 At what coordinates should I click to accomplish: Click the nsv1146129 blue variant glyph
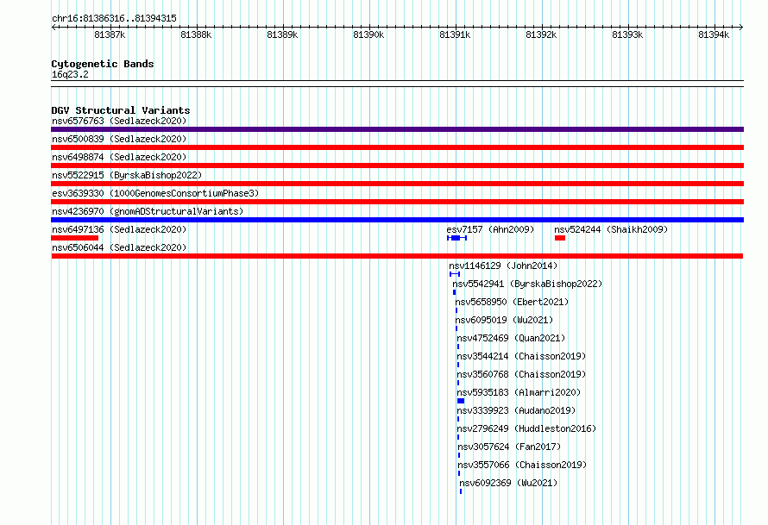455,274
